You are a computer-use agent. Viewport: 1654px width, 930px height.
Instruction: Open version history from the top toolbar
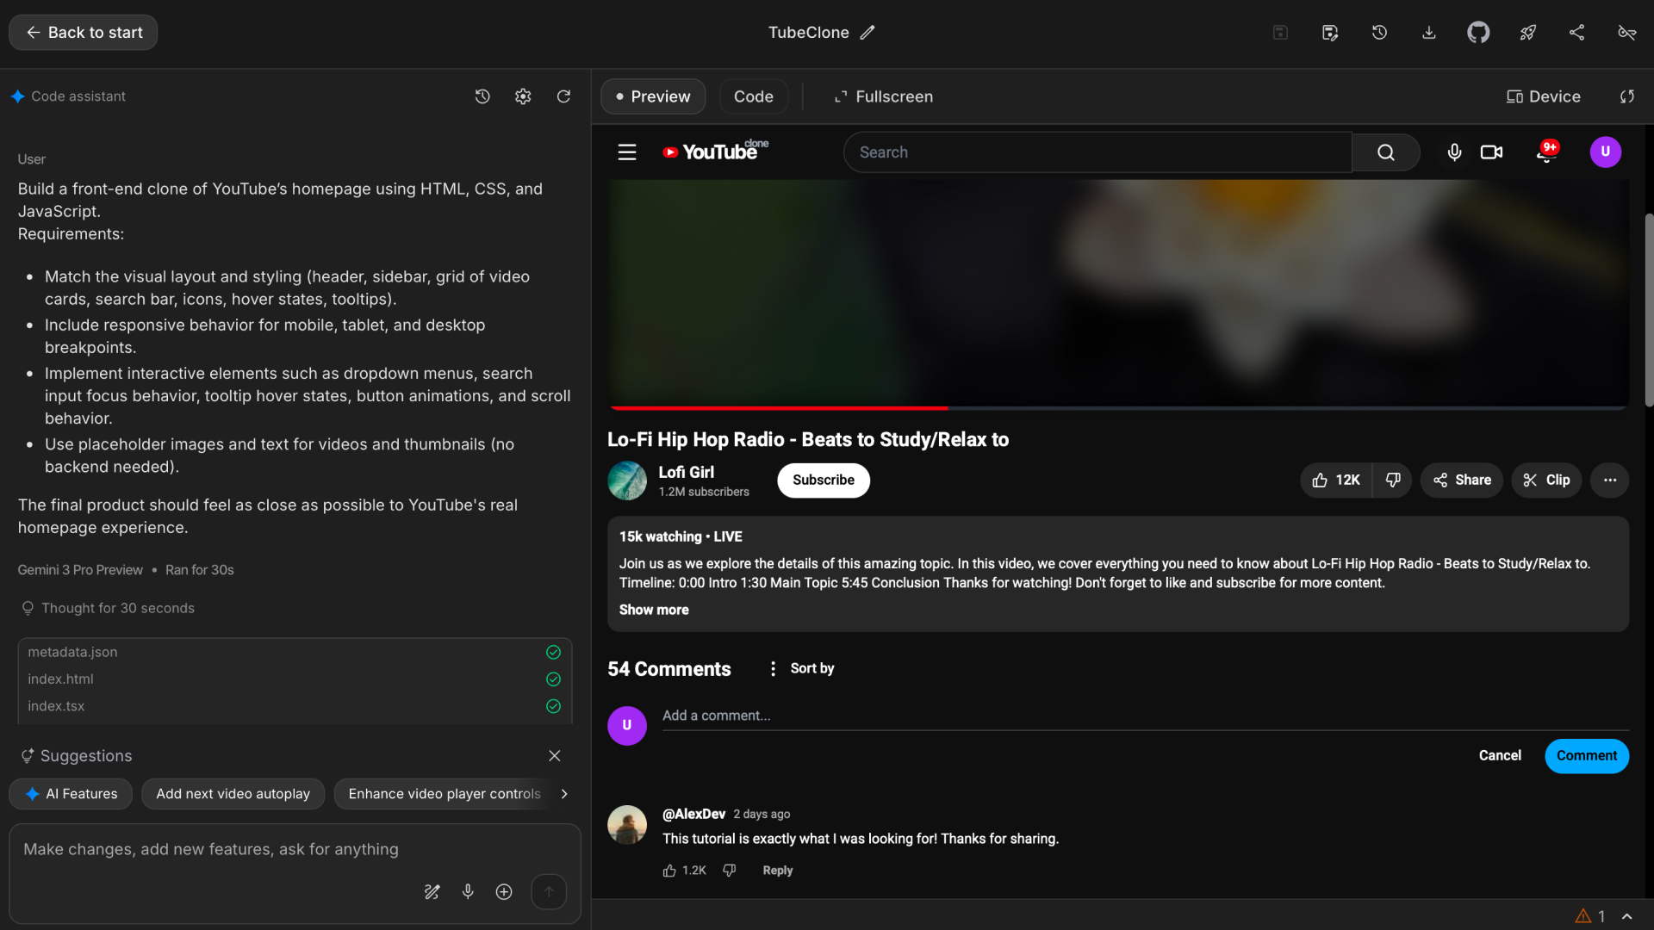click(1379, 32)
